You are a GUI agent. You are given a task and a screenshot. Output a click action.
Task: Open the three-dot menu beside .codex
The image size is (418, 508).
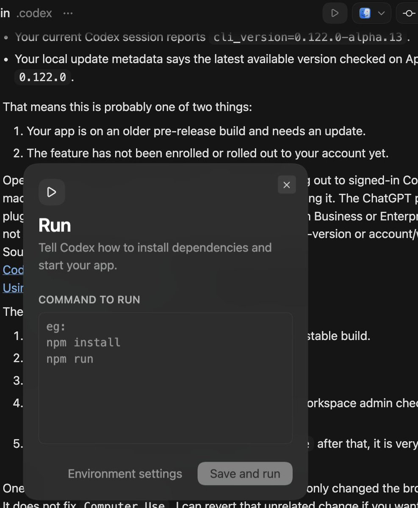tap(68, 13)
